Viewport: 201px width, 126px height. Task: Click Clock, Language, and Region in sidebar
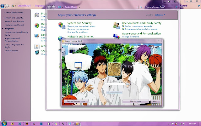[x=14, y=46]
